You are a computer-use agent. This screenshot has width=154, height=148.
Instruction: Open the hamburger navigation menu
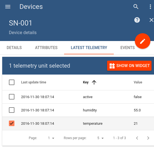8,7
